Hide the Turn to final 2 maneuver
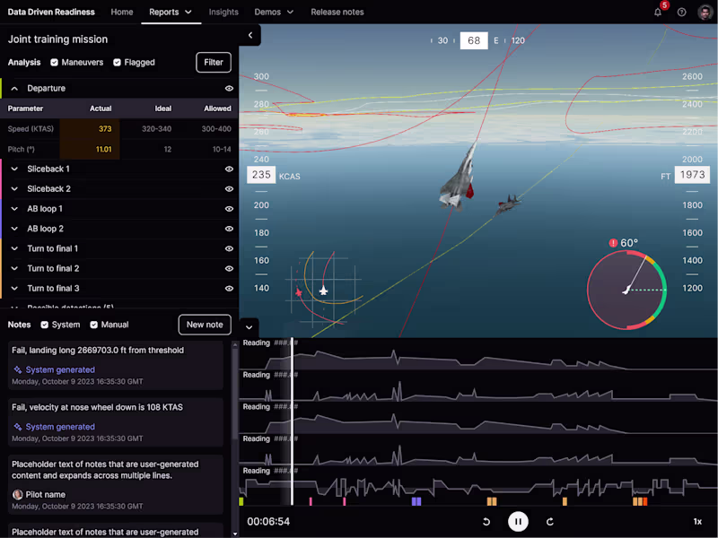 (x=229, y=268)
